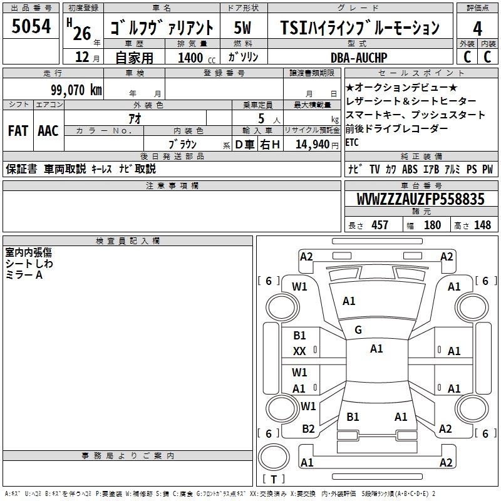The height and width of the screenshot is (501, 501).
Task: Select the AAC air conditioner cell
Action: [x=48, y=131]
